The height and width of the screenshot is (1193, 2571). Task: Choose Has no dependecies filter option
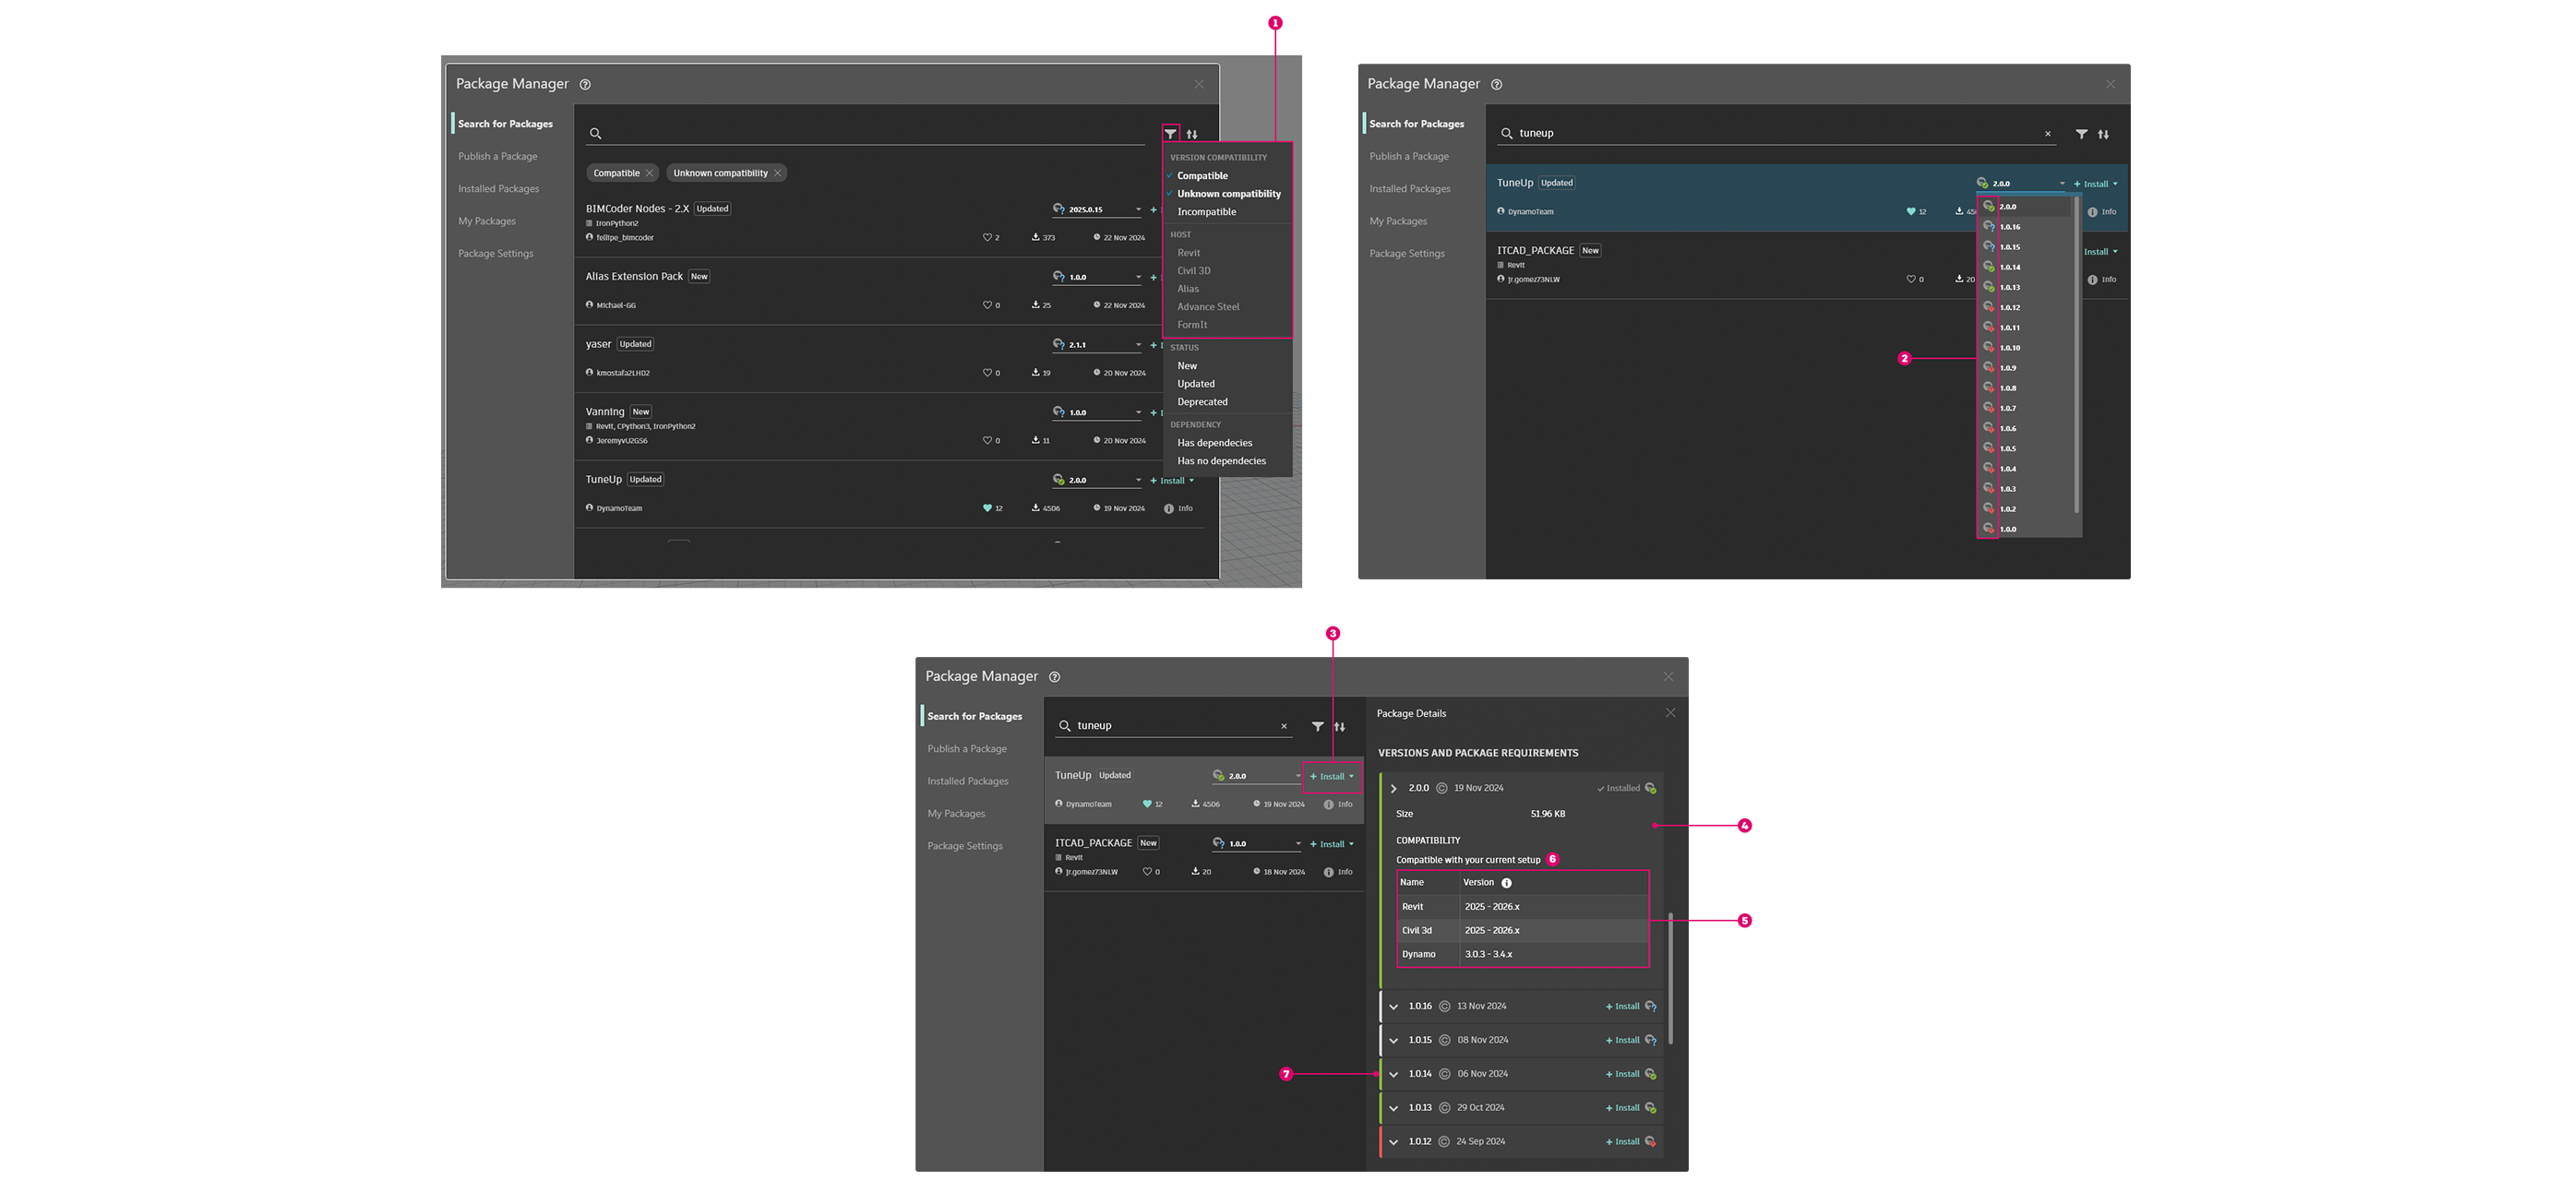click(x=1221, y=460)
